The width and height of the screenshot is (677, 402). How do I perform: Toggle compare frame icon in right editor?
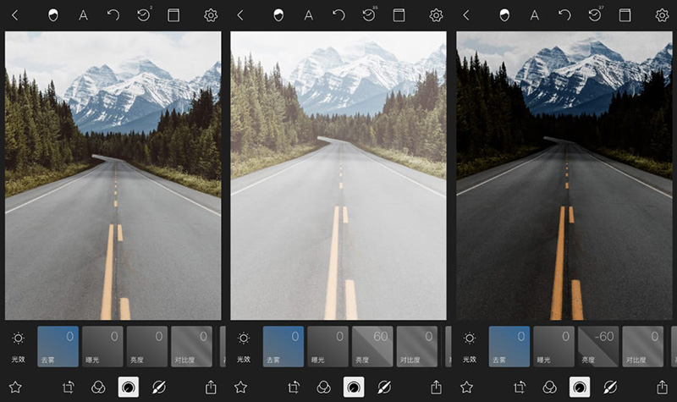pyautogui.click(x=625, y=15)
